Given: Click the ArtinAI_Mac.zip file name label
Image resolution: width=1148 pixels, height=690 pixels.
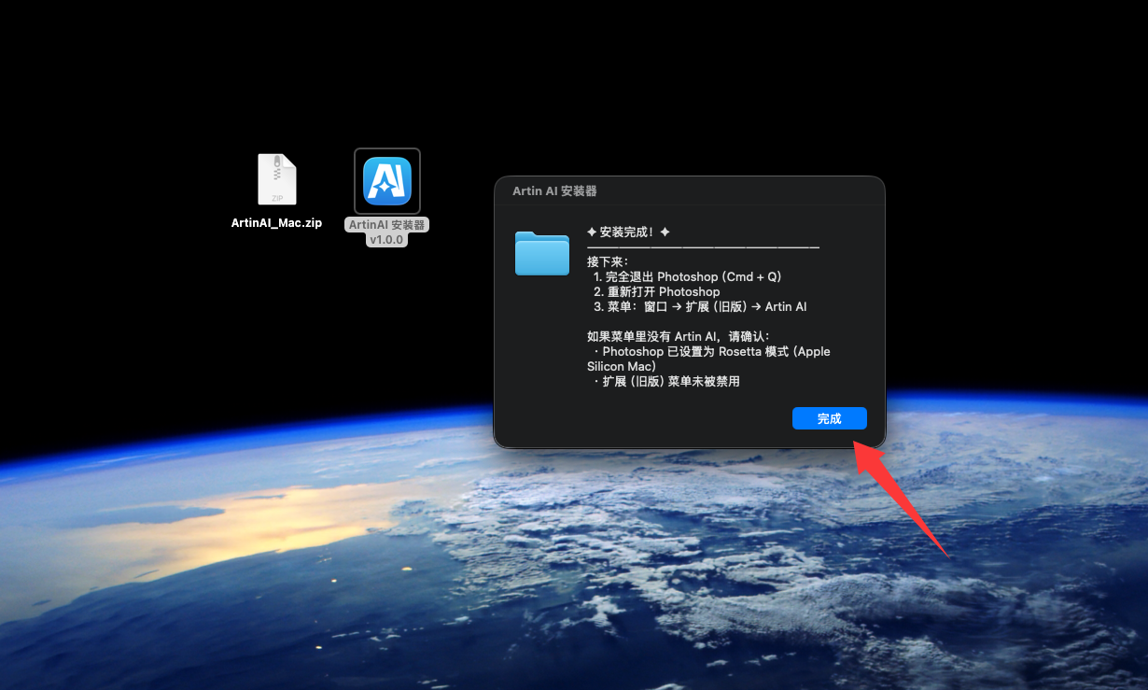Looking at the screenshot, I should point(276,223).
